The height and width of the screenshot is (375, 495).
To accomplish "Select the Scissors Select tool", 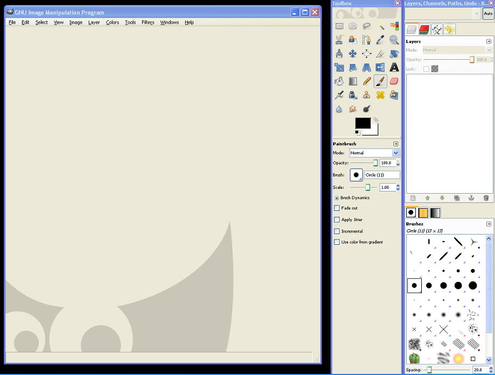I will pos(340,40).
